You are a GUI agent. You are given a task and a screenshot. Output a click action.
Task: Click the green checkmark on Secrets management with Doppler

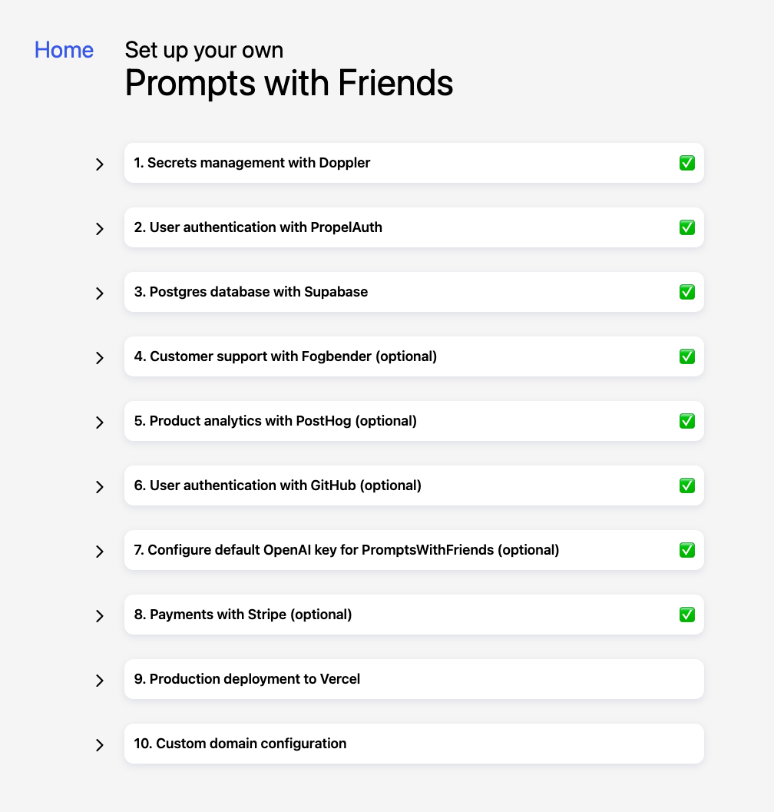pyautogui.click(x=686, y=163)
